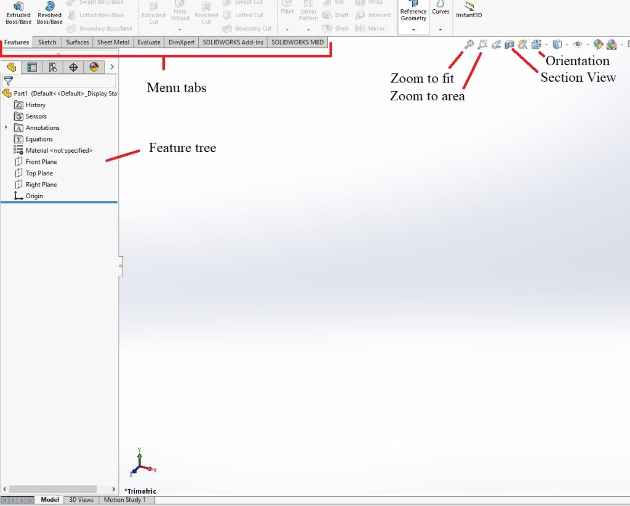
Task: Click the Zoom to Fit icon
Action: tap(469, 44)
